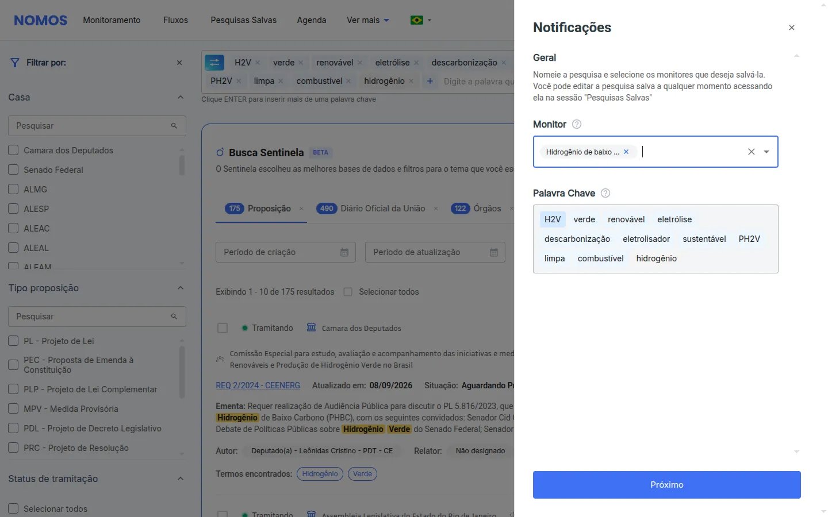
Task: Go to Fluxos in the navigation bar
Action: (175, 20)
